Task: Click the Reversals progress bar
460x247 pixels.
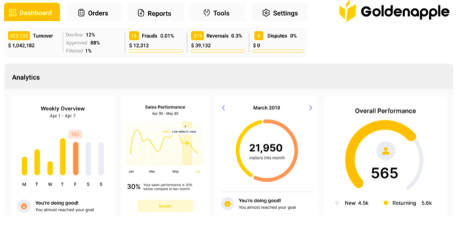Action: tap(218, 52)
